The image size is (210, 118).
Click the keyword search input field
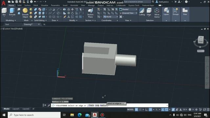[x=137, y=2]
